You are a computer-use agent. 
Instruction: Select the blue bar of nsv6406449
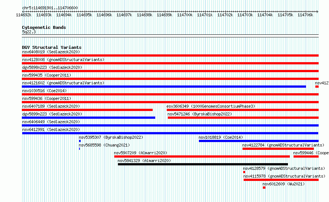coord(170,125)
